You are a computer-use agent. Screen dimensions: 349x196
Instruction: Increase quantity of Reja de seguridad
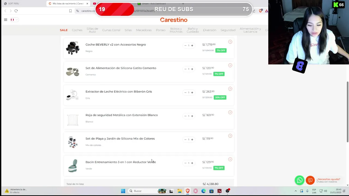pyautogui.click(x=192, y=116)
